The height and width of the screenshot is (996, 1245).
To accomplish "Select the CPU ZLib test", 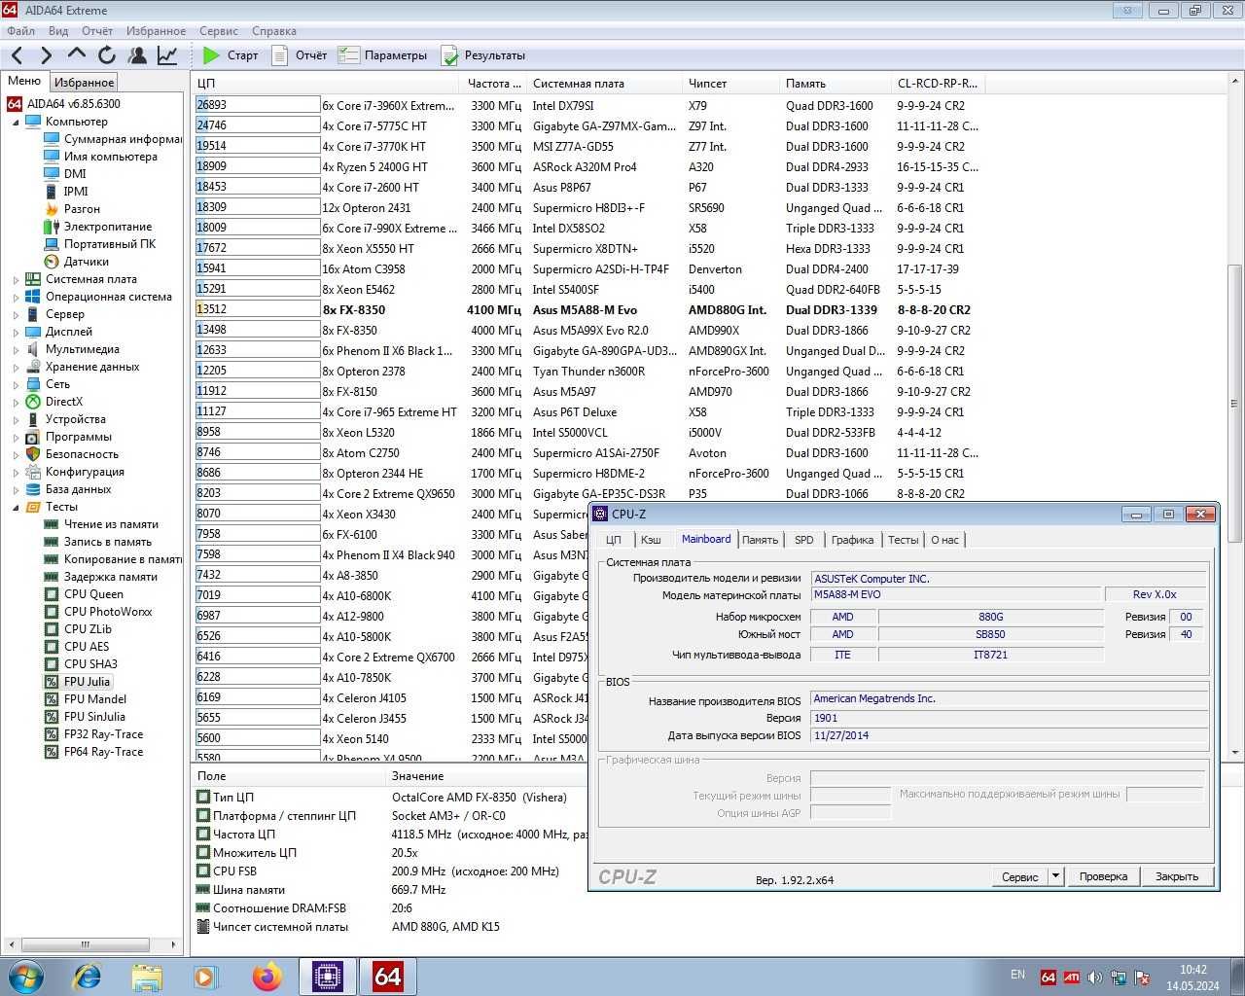I will coord(88,629).
